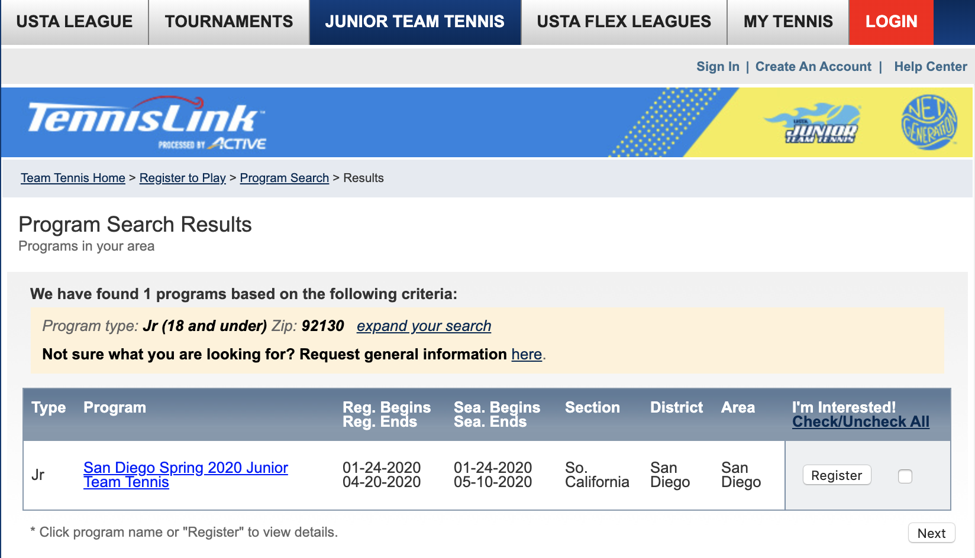Toggle Check/Uncheck All link
975x558 pixels.
coord(860,421)
